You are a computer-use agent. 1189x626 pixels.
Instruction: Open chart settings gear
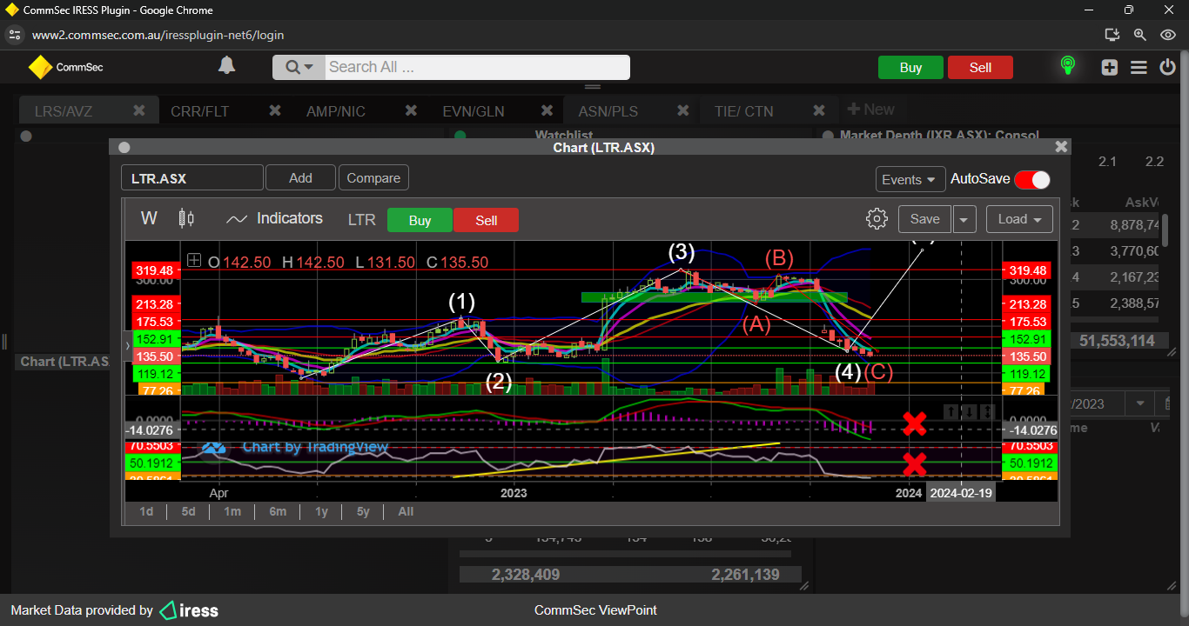click(877, 218)
